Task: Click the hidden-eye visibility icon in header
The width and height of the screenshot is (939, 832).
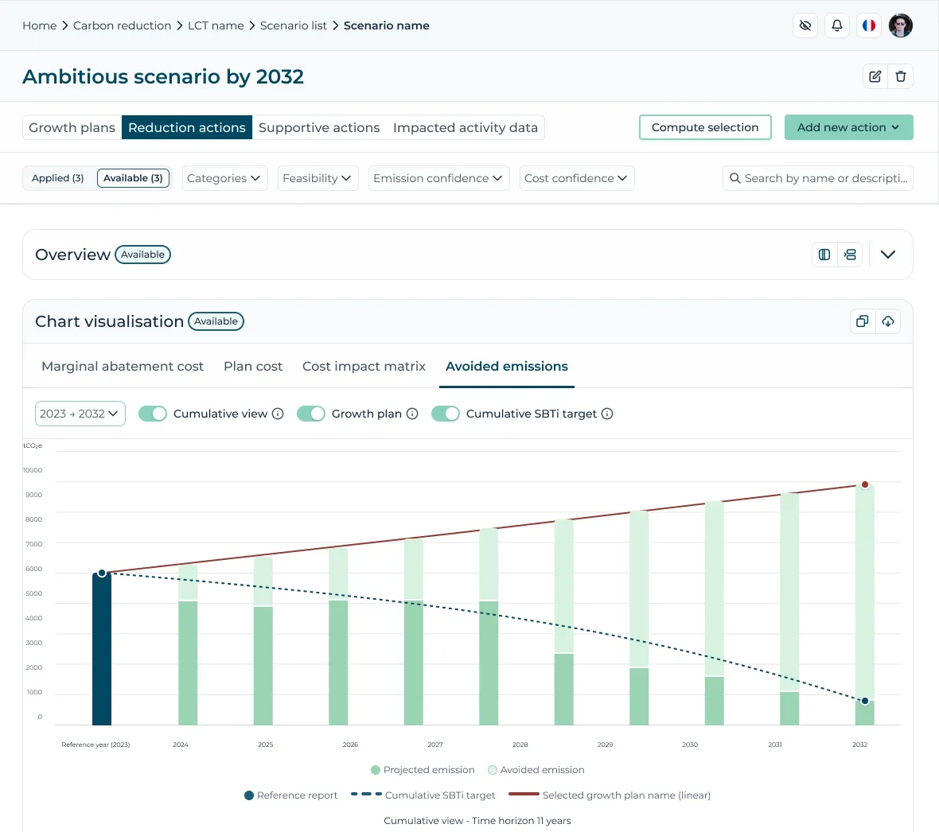Action: pos(805,25)
